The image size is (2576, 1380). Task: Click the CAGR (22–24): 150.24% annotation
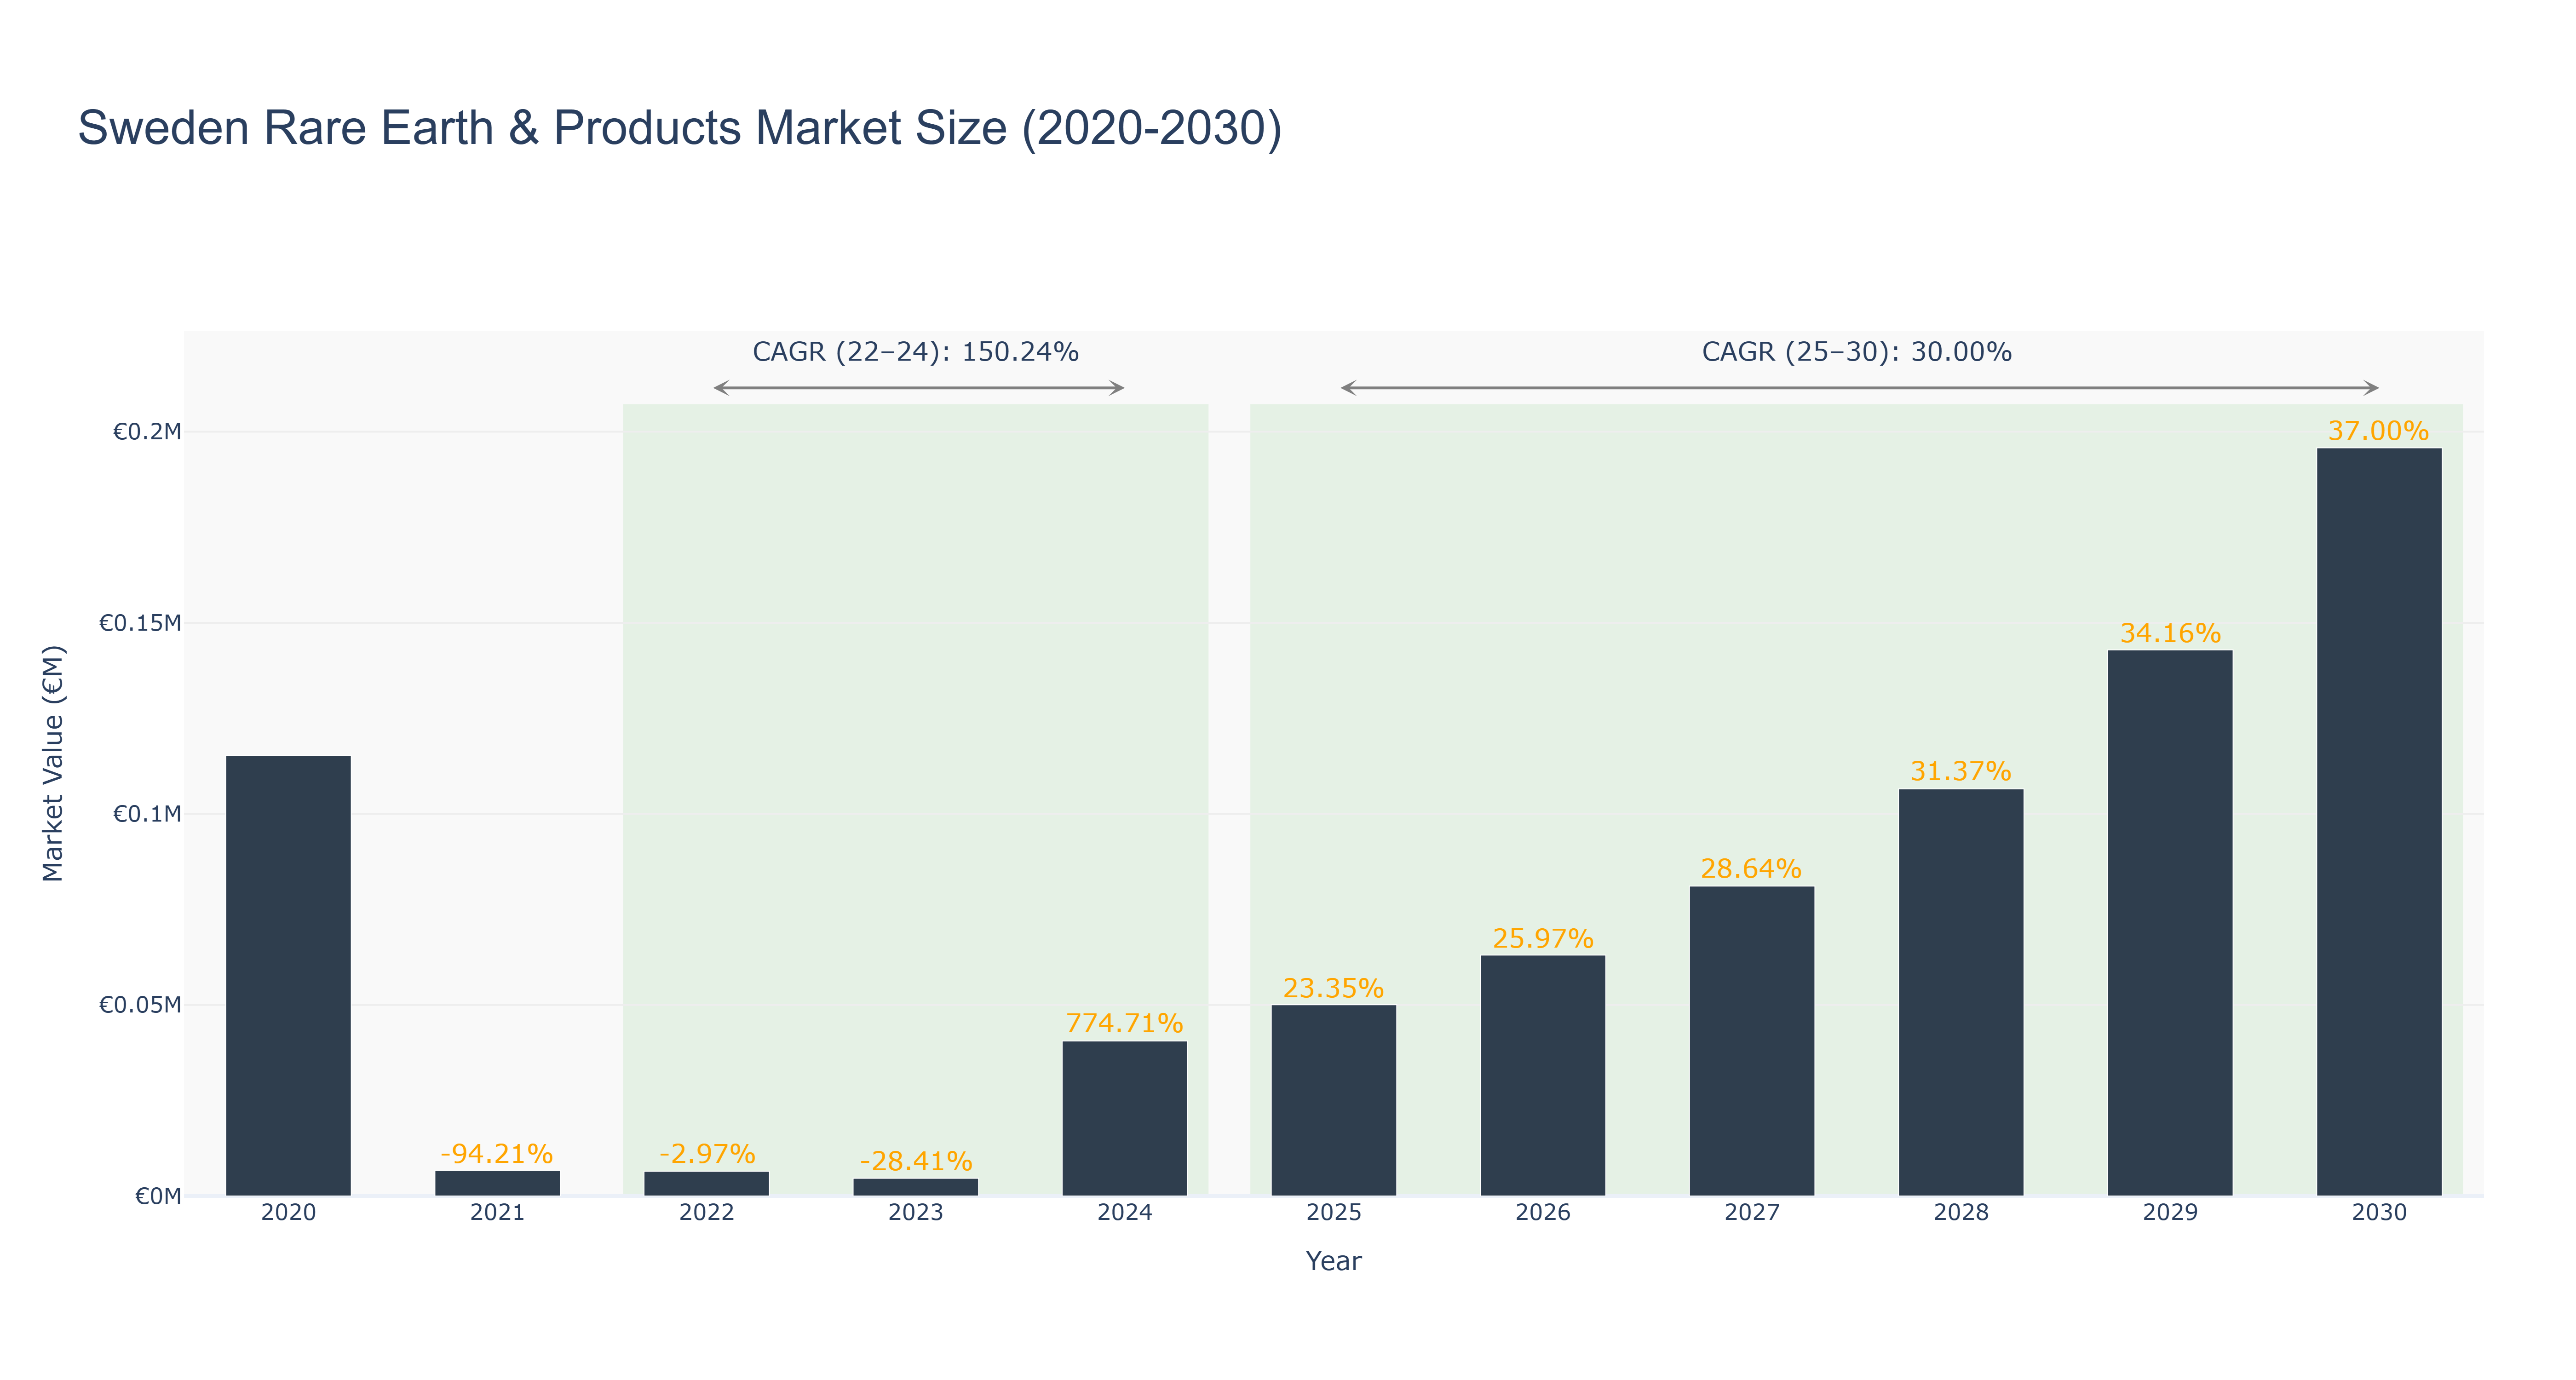(x=915, y=352)
